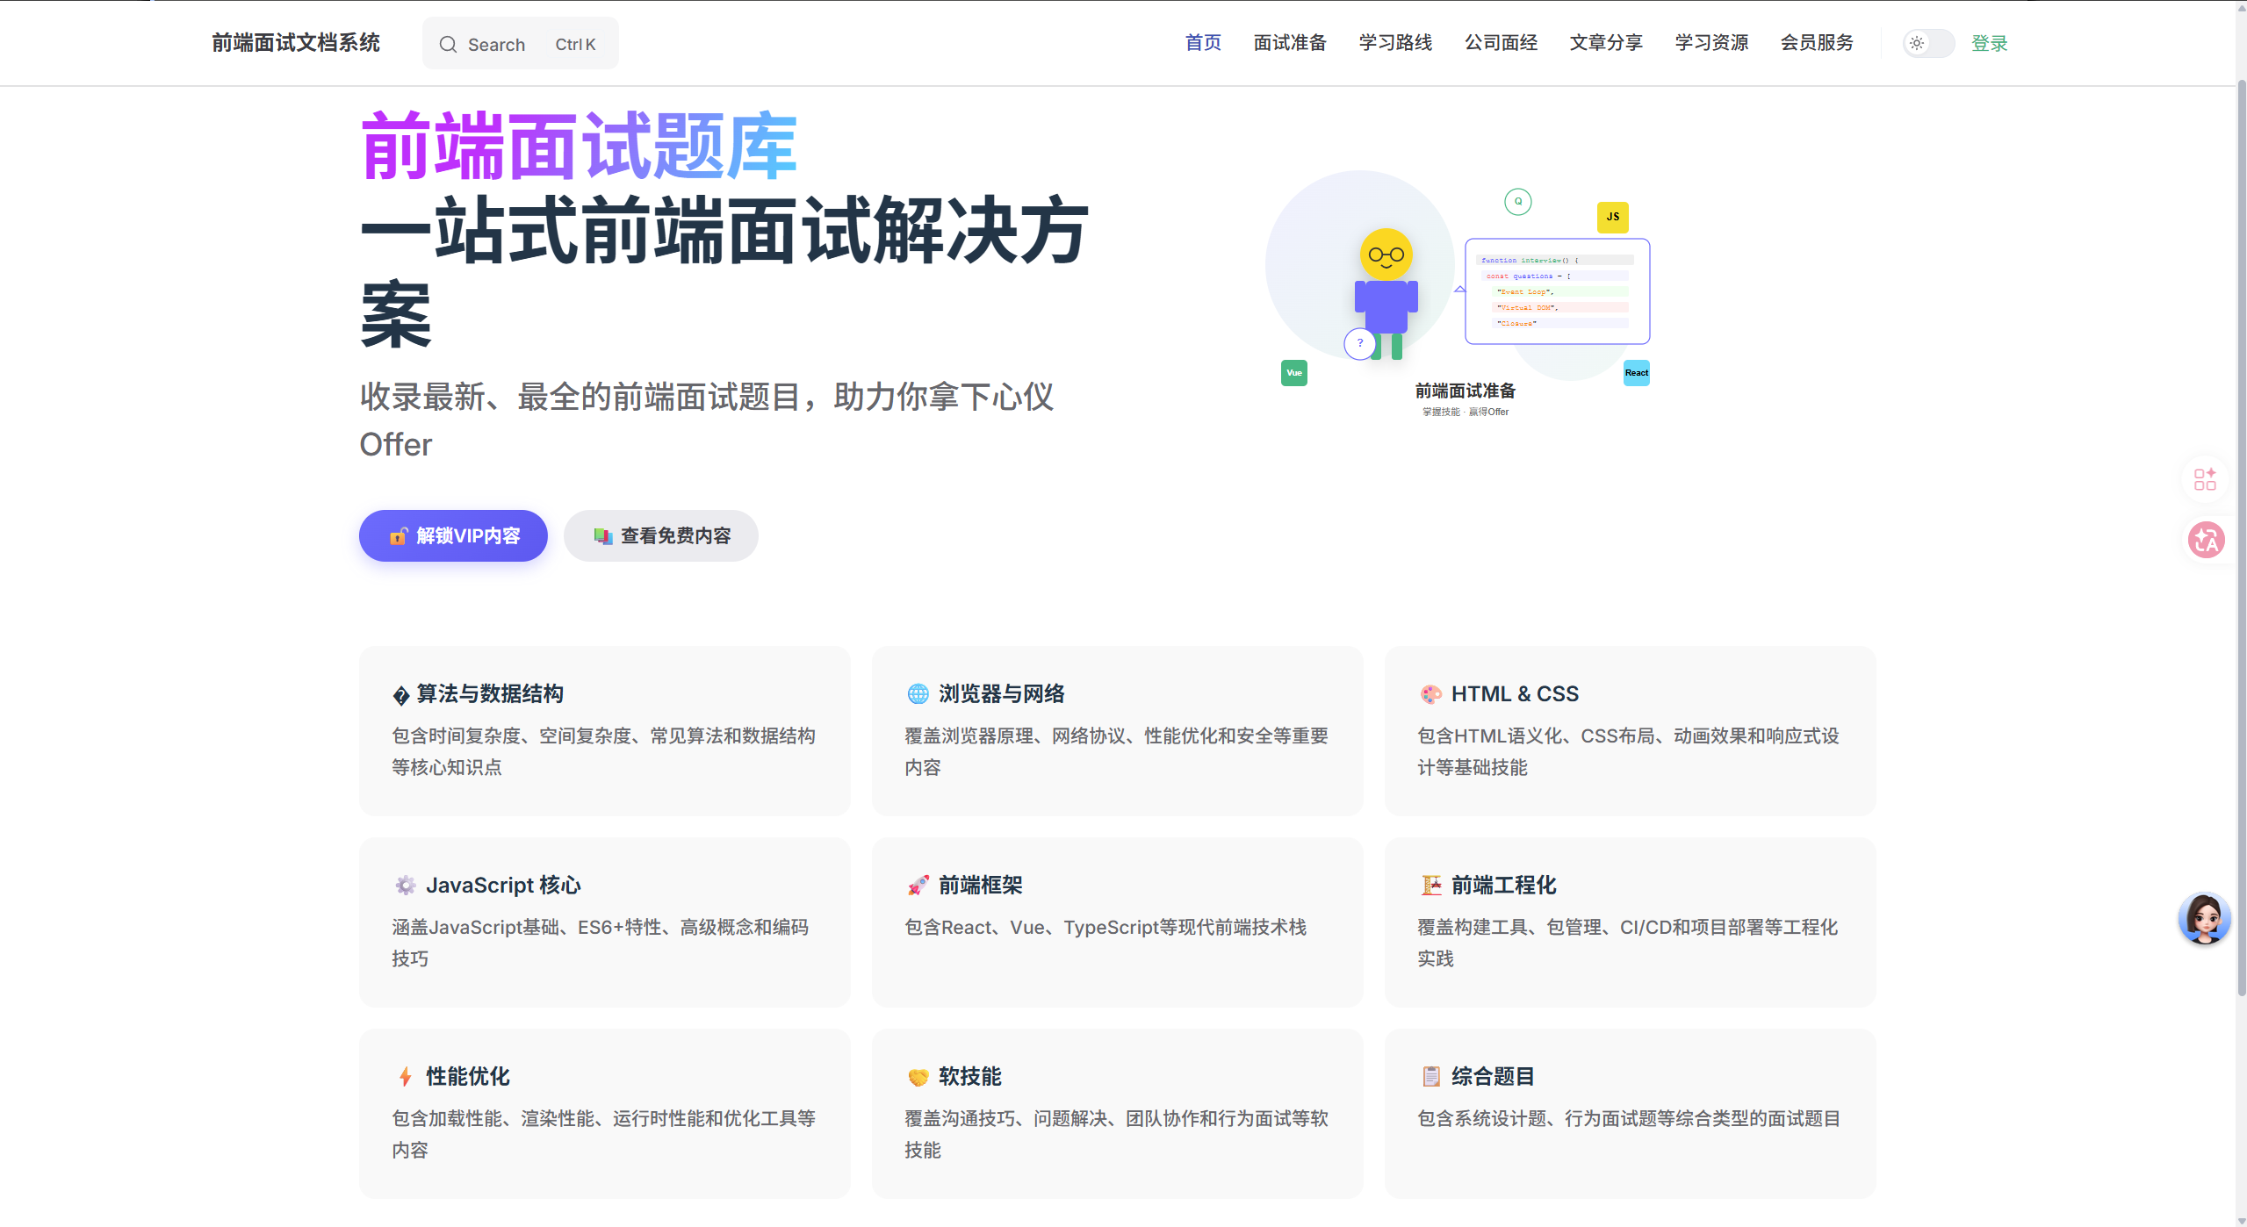
Task: Click the 登录 link
Action: point(1989,43)
